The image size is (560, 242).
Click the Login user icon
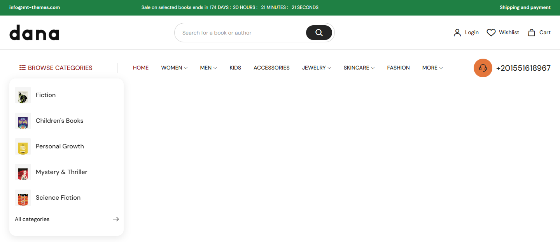point(457,33)
